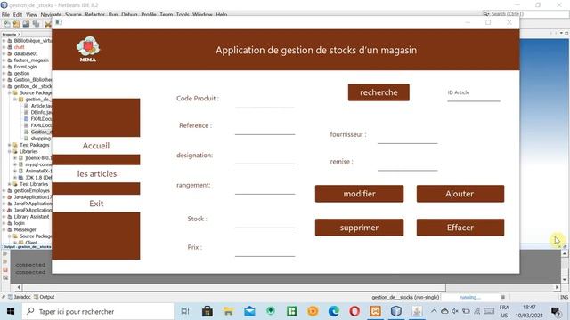Open Microsoft Edge from the taskbar
Image resolution: width=570 pixels, height=320 pixels.
[x=334, y=311]
